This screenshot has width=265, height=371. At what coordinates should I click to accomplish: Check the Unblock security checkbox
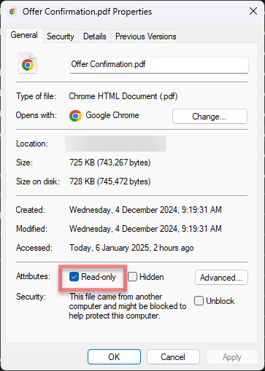tap(199, 301)
